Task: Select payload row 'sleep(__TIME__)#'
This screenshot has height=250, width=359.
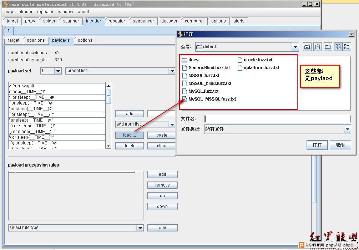Action: pyautogui.click(x=57, y=92)
